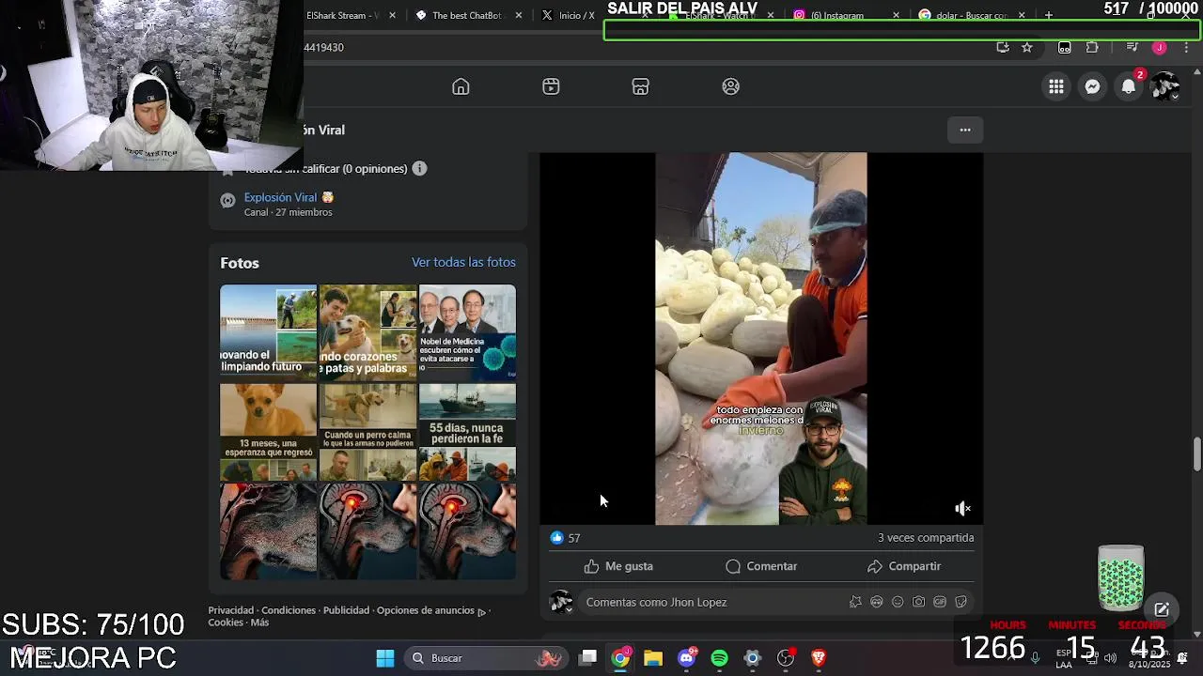The height and width of the screenshot is (676, 1203).
Task: Click the page vertical scrollbar thumb
Action: (x=1197, y=453)
